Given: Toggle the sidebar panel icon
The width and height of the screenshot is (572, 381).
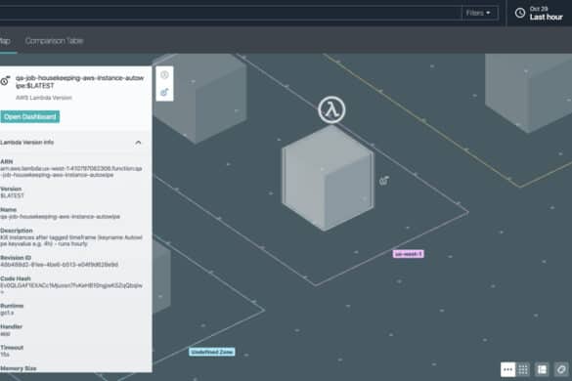Looking at the screenshot, I should [542, 369].
